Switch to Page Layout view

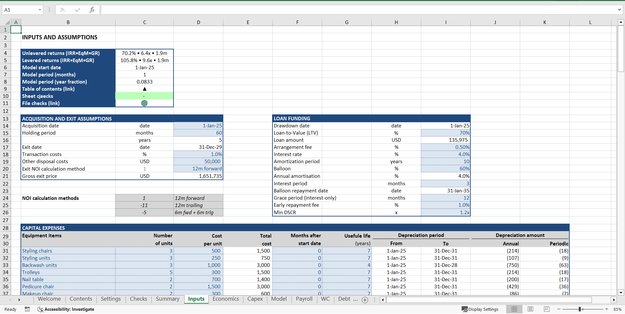(530, 309)
